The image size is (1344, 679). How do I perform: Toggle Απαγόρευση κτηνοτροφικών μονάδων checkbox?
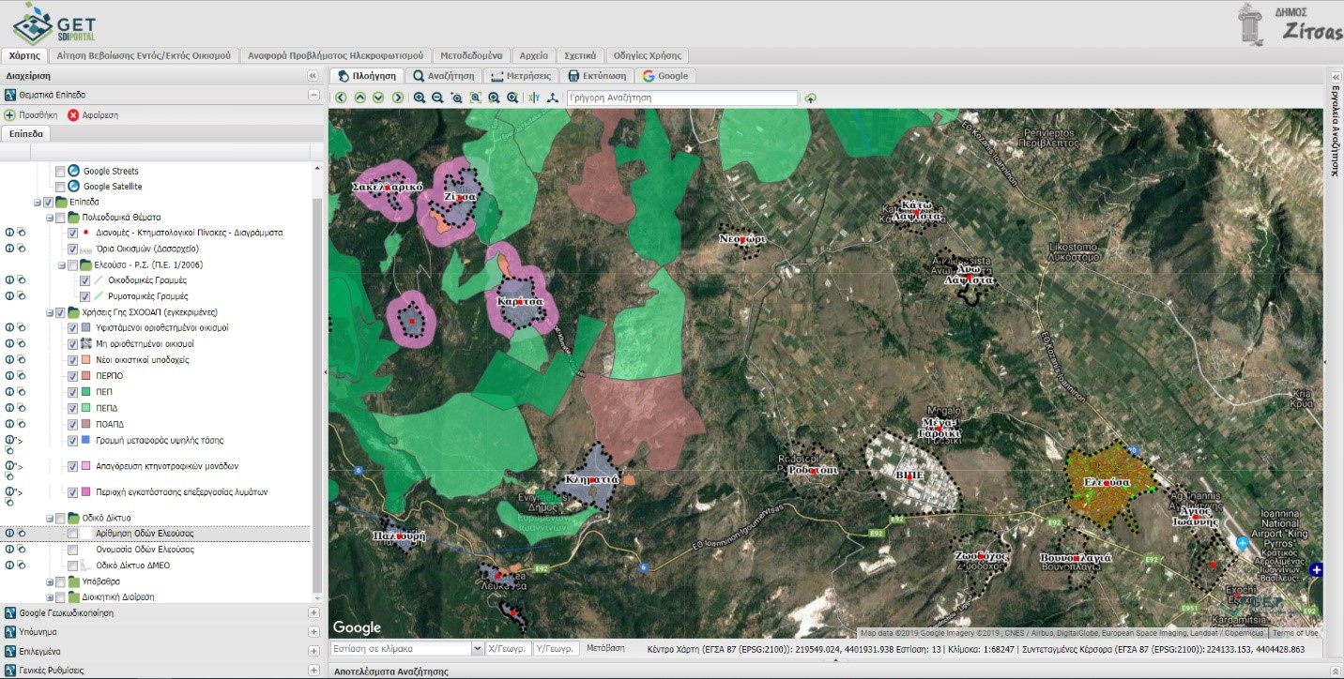tap(72, 465)
